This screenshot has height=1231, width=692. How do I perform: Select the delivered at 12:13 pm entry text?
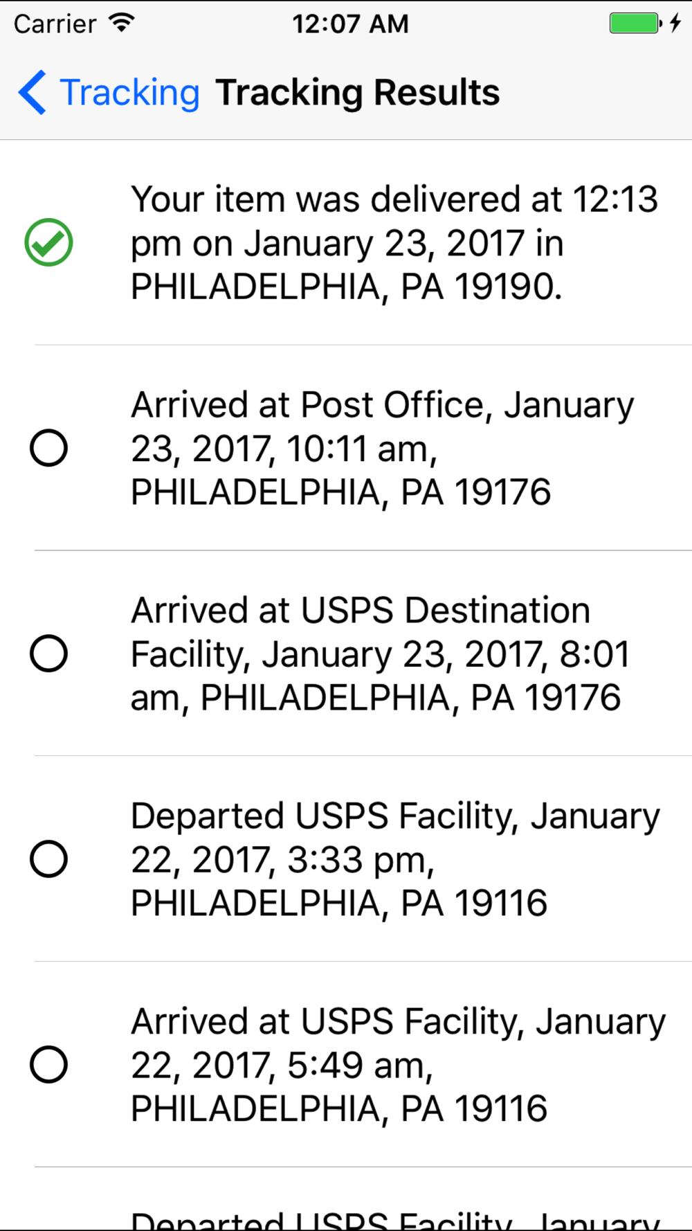point(394,243)
